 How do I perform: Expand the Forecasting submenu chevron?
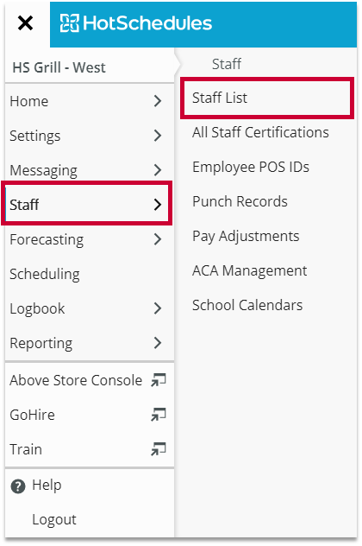158,239
